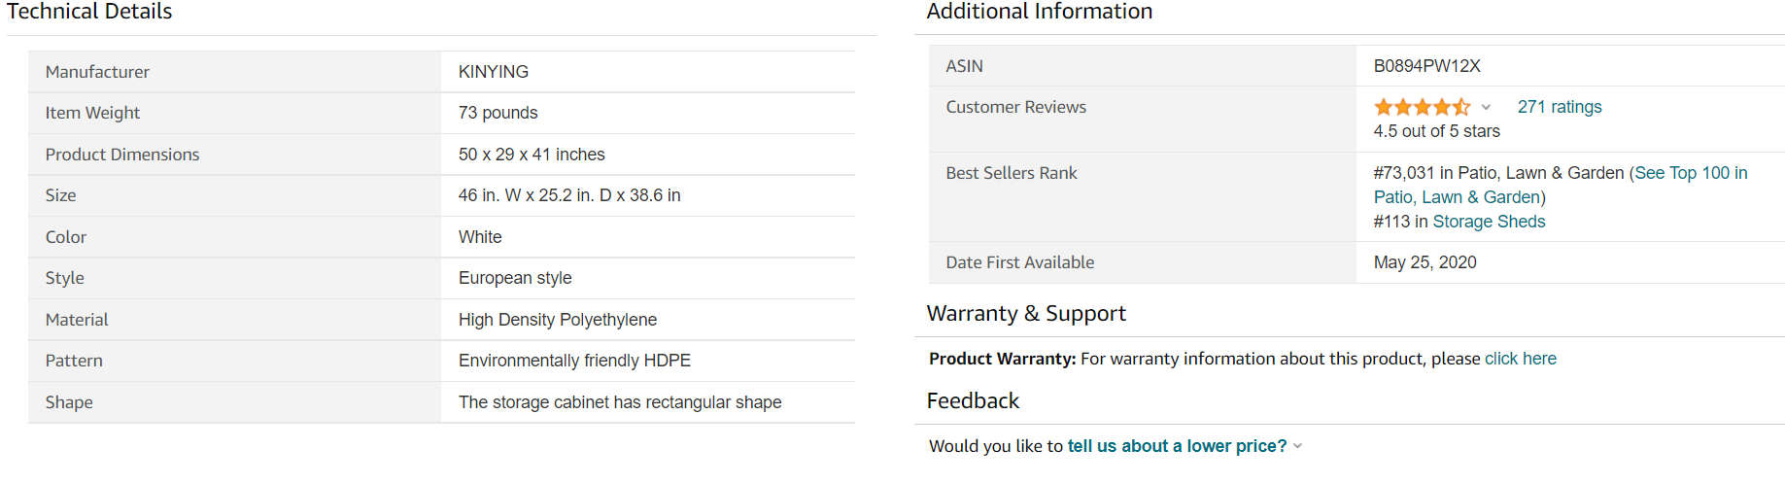
Task: Open the Storage Sheds category link
Action: click(x=1489, y=222)
